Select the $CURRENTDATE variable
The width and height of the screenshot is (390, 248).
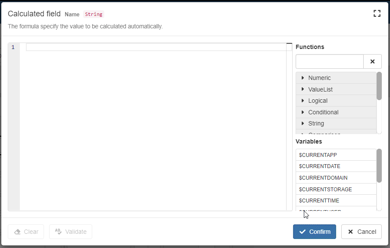tap(319, 166)
